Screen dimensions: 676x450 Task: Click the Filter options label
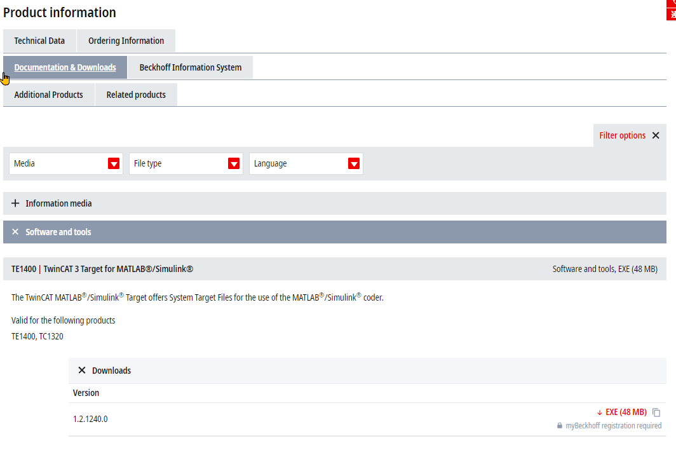tap(622, 135)
